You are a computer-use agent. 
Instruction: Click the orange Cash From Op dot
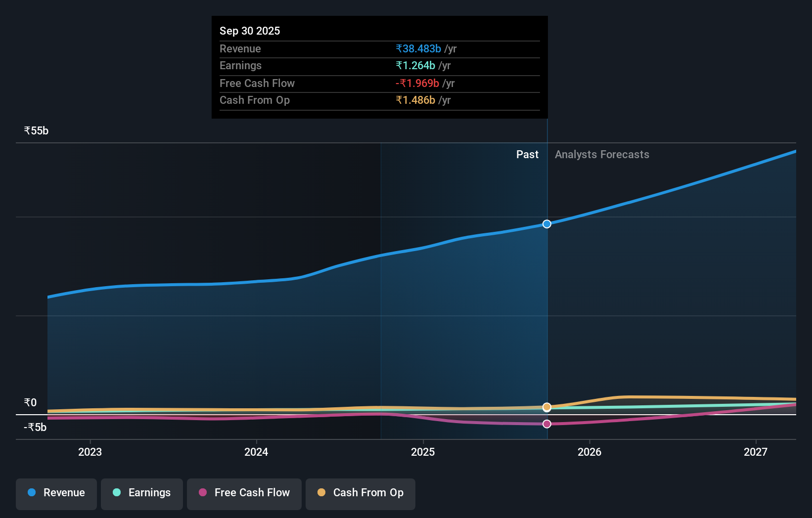321,492
